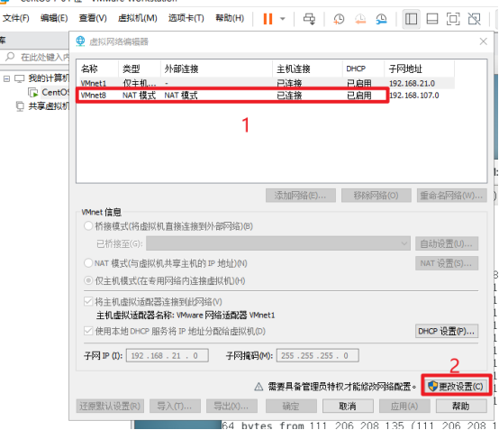This screenshot has height=430, width=499.
Task: Toggle the thumbnail bar view icon
Action: 431,19
